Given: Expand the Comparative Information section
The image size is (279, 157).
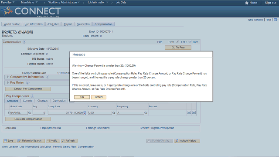Looking at the screenshot, I should pyautogui.click(x=8, y=77).
